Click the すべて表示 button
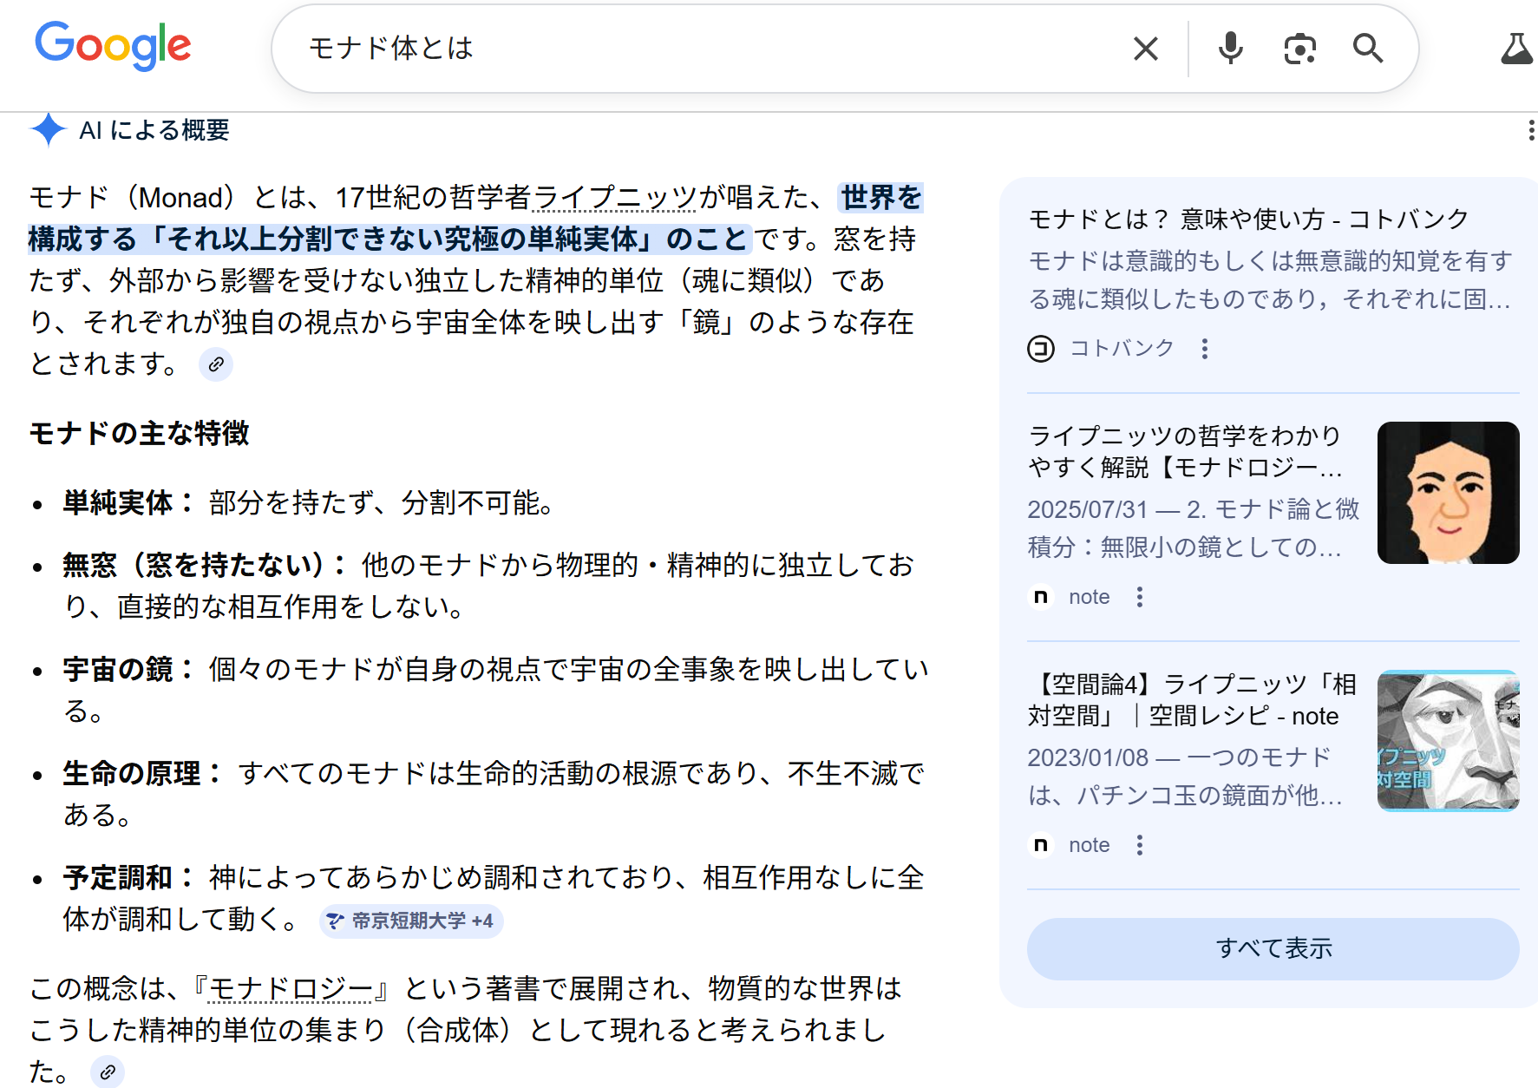1538x1088 pixels. coord(1273,948)
